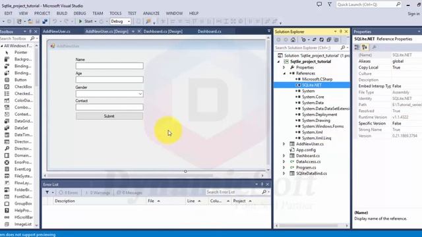This screenshot has width=422, height=237.
Task: Open the PROJECT menu
Action: pyautogui.click(x=42, y=13)
